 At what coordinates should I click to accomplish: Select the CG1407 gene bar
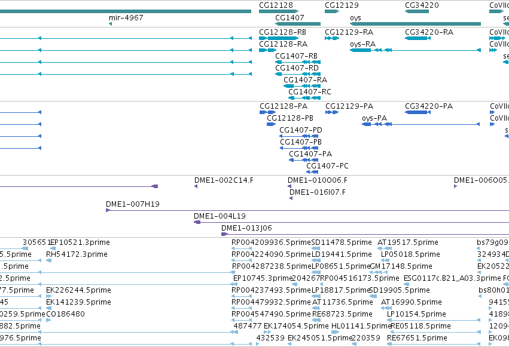point(298,24)
